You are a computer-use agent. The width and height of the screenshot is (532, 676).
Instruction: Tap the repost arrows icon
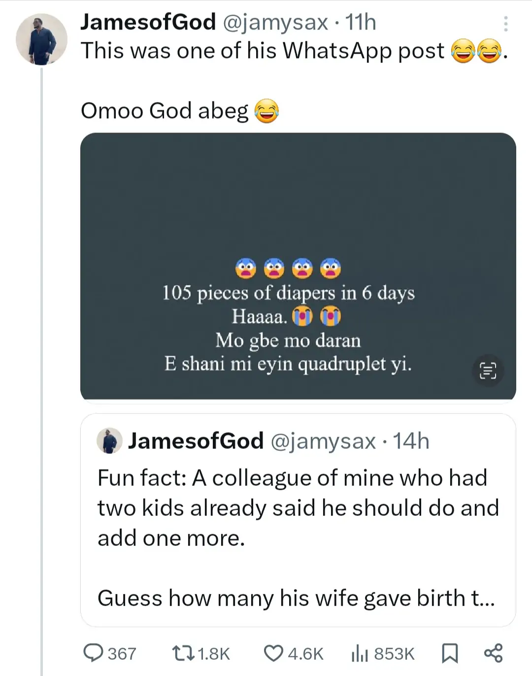184,653
